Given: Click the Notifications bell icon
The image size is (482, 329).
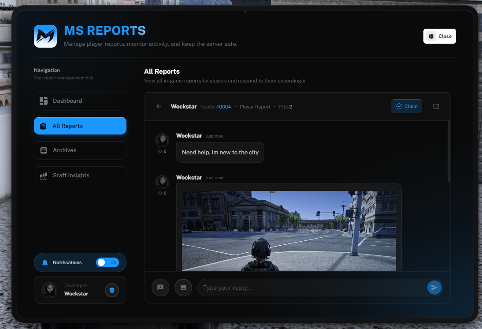Looking at the screenshot, I should 45,262.
